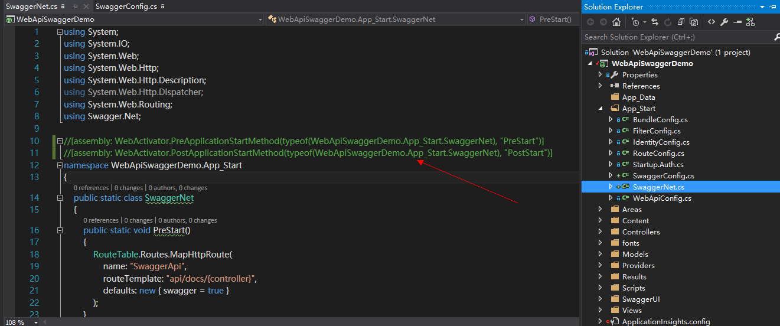Click Sync with Active Document icon
The width and height of the screenshot is (780, 326).
pyautogui.click(x=655, y=22)
